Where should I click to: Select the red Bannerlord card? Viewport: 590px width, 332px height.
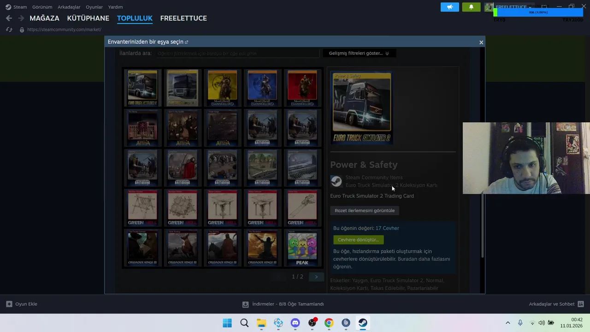(302, 88)
